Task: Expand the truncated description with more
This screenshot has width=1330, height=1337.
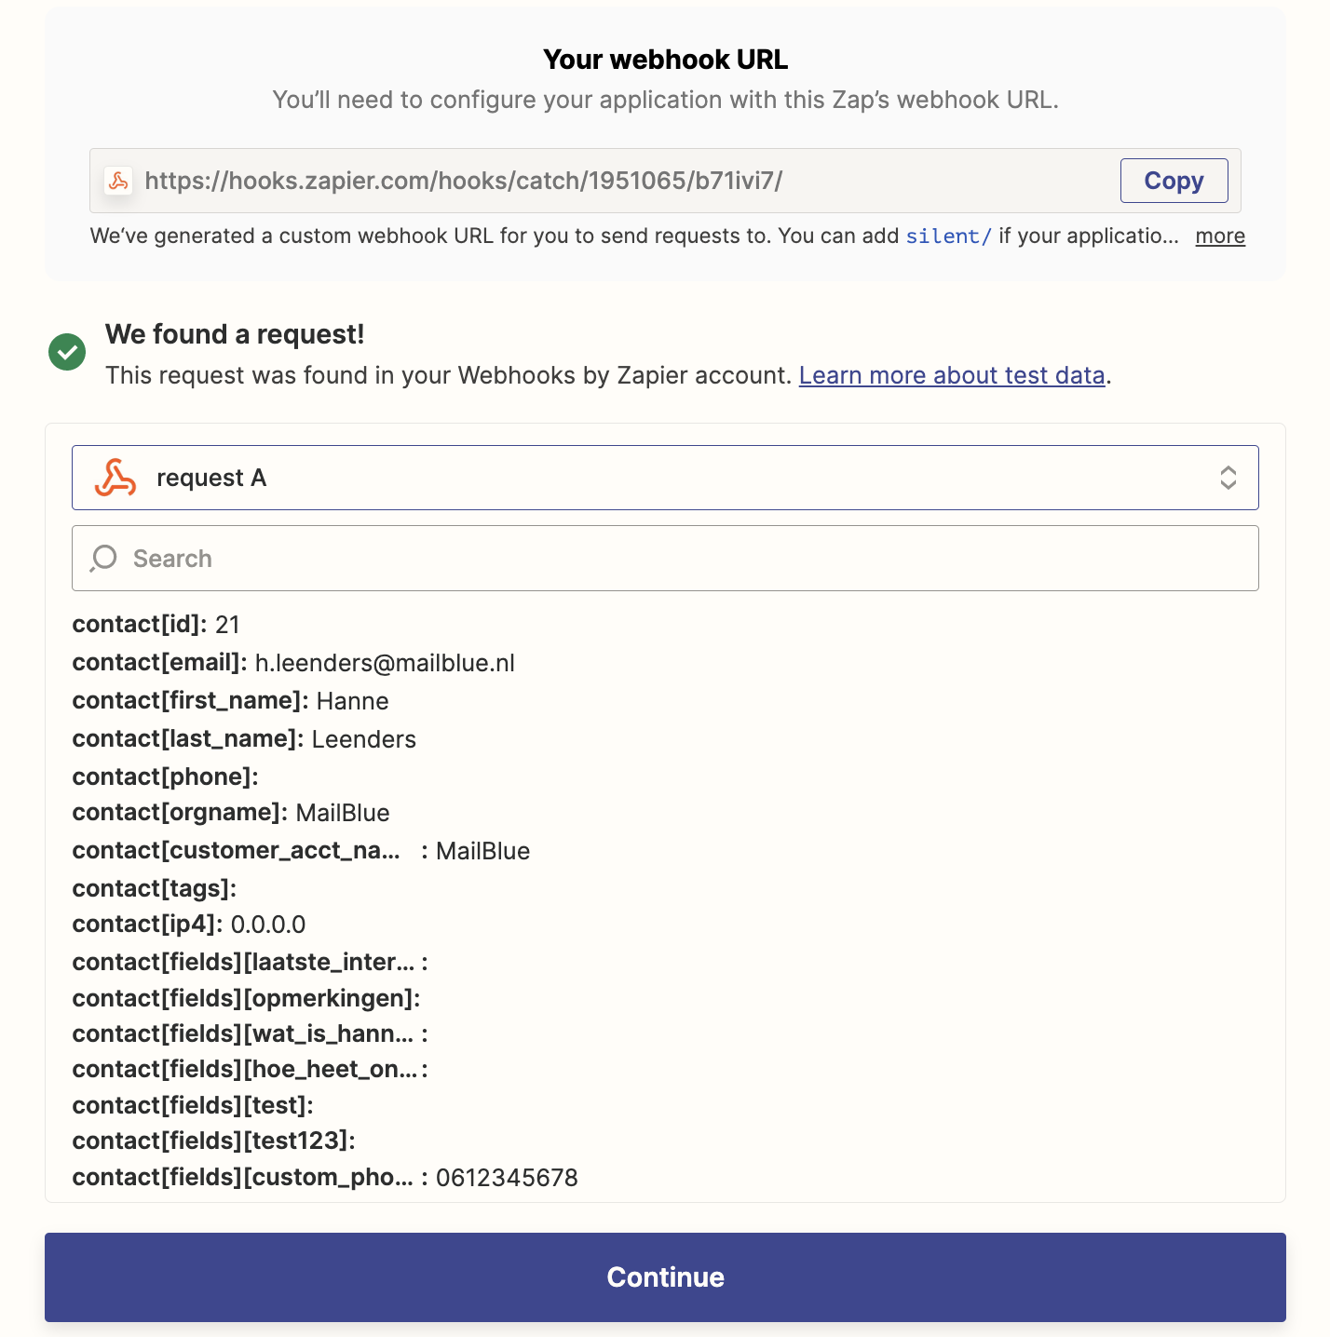Action: click(1220, 236)
